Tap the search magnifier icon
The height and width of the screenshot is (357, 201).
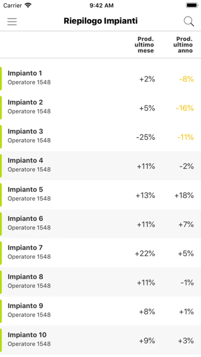[x=189, y=21]
